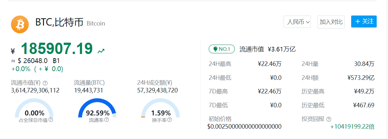
Task: Click the $ 26048.0 dollar price
Action: click(32, 60)
